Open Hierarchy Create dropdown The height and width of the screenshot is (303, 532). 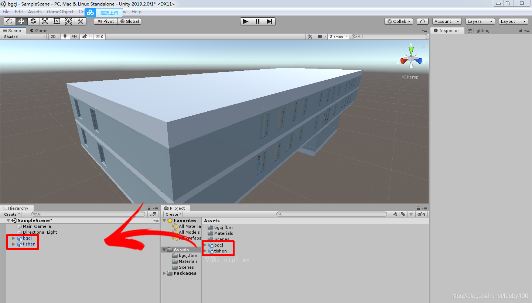click(x=12, y=214)
